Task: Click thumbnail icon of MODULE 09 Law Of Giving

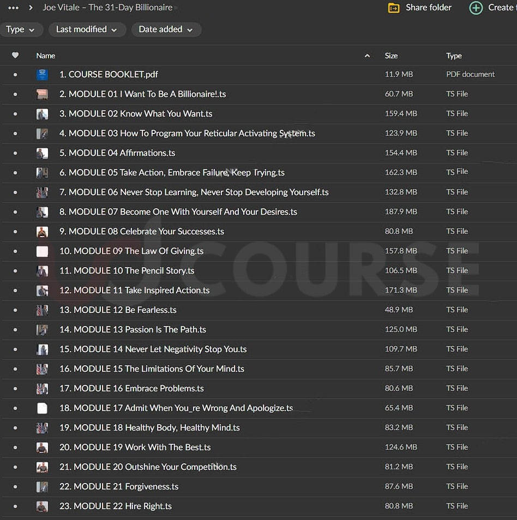Action: (42, 251)
